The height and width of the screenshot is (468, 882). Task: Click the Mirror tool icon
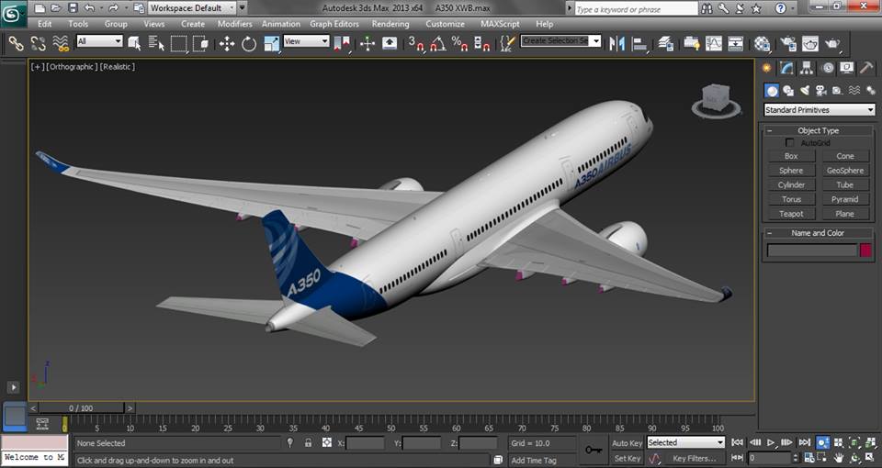click(617, 43)
